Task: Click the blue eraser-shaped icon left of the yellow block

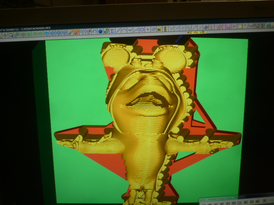Action: tap(153, 29)
